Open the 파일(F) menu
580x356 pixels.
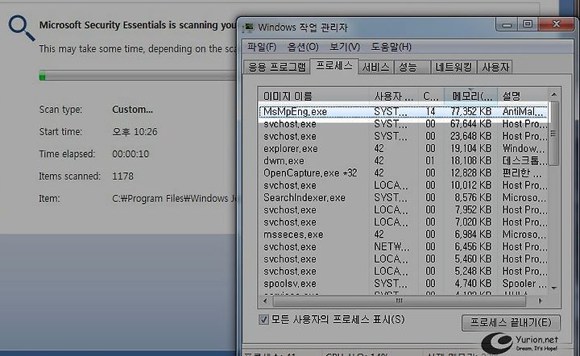[x=262, y=47]
